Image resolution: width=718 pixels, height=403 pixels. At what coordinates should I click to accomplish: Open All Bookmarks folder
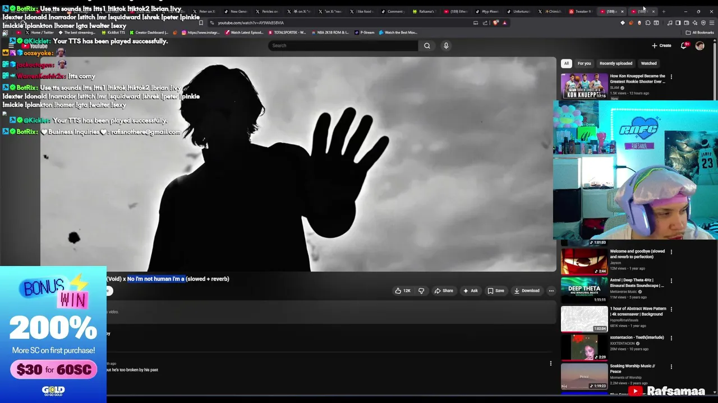700,32
